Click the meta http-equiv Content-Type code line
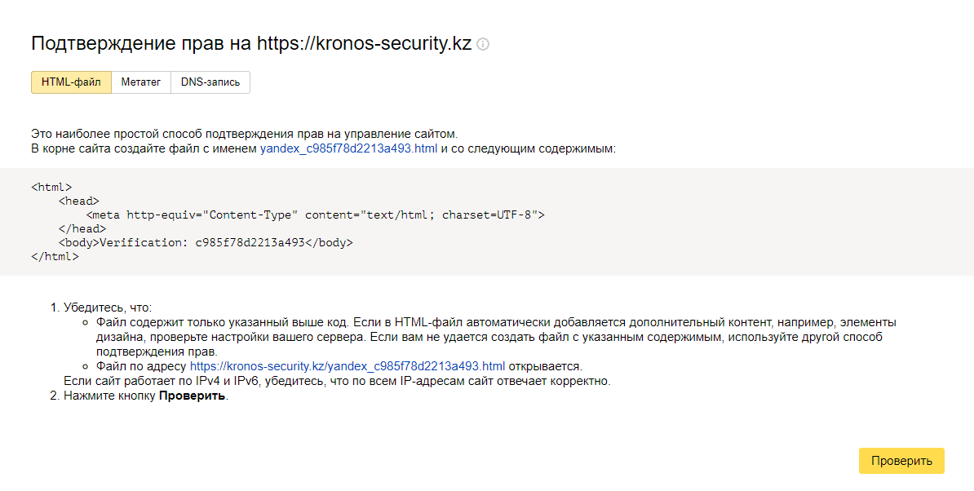974x491 pixels. pyautogui.click(x=314, y=215)
